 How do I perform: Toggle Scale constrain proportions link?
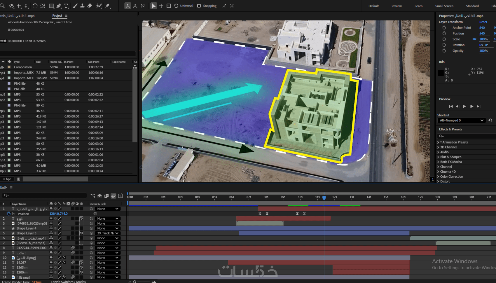(474, 39)
